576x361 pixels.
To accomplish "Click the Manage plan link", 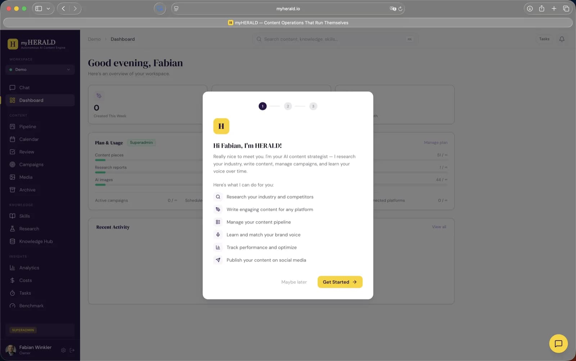I will 436,143.
